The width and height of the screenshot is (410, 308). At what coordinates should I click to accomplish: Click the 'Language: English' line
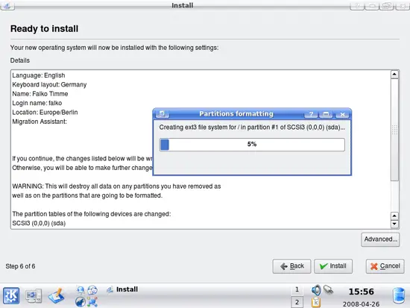pyautogui.click(x=39, y=75)
